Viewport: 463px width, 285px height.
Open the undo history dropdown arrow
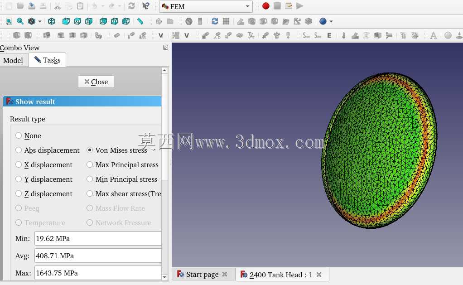click(103, 6)
